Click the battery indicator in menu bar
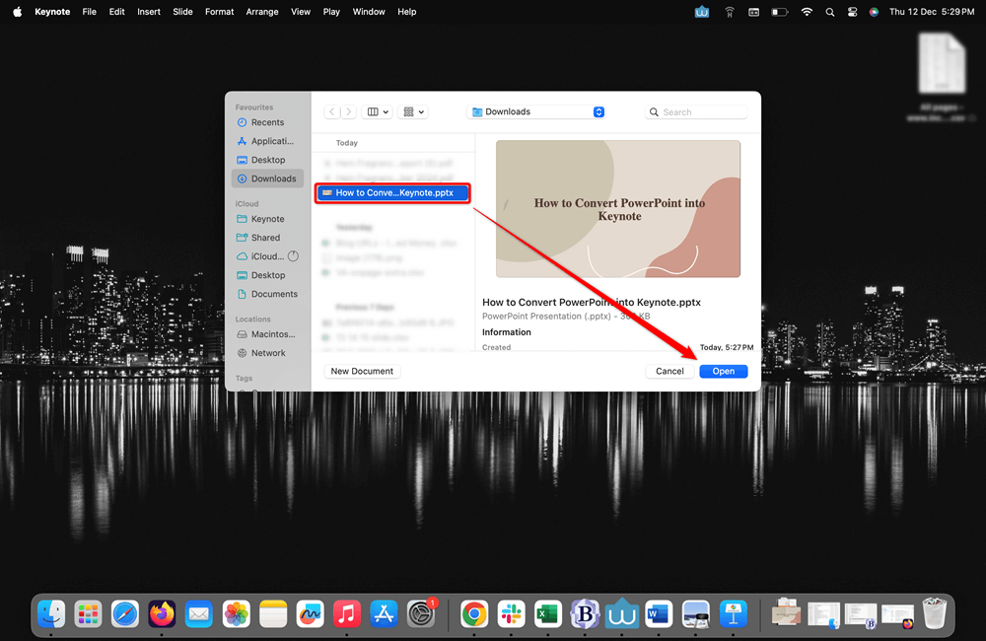This screenshot has width=986, height=641. coord(779,12)
